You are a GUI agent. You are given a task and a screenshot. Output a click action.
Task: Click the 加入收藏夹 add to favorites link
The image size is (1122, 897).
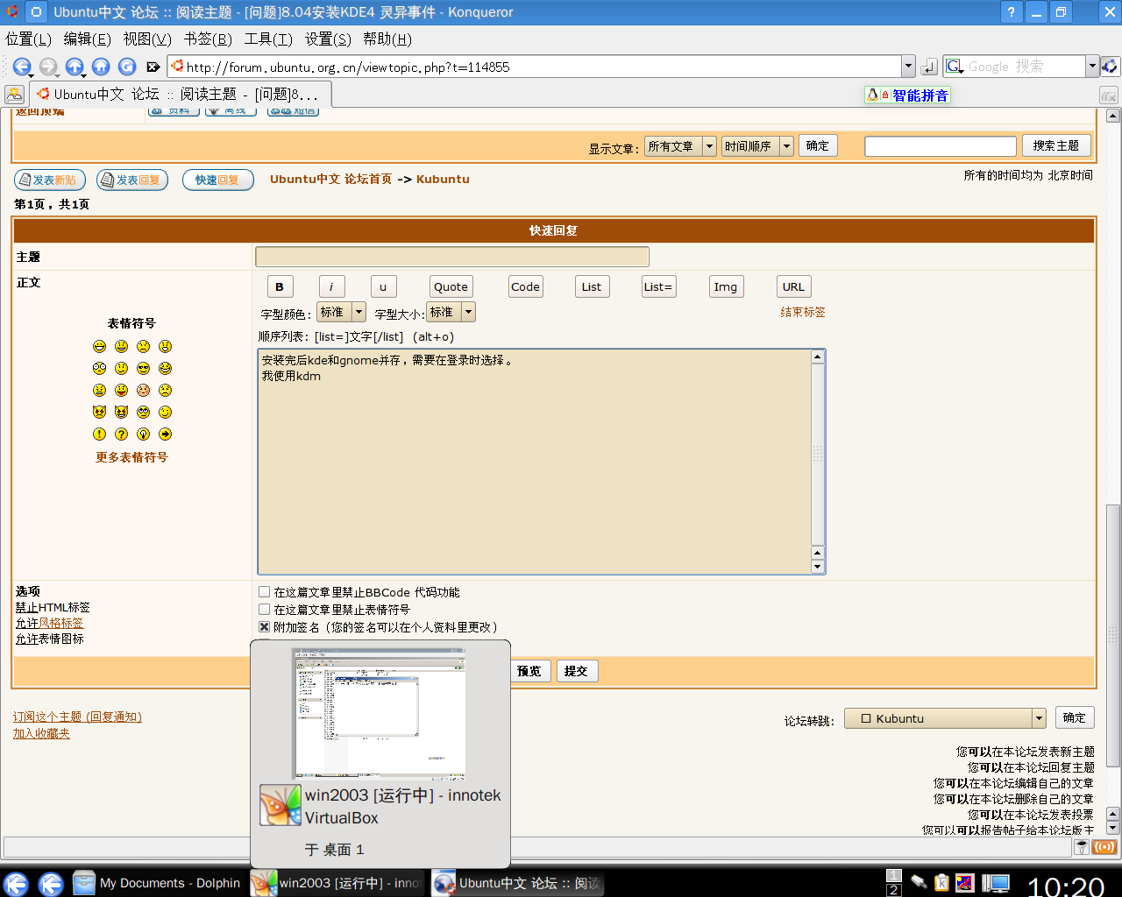41,734
